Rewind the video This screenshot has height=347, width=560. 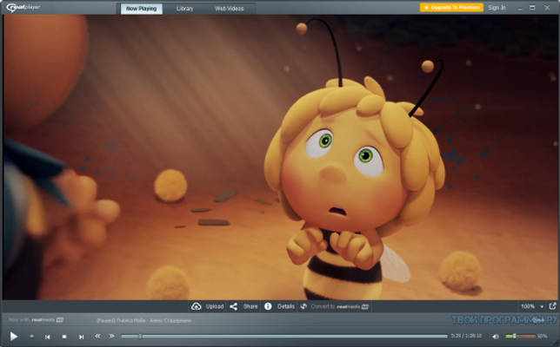(97, 336)
